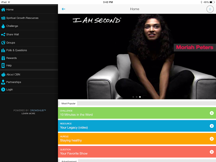Expand the 10 Minutes in the Word chevron
Viewport: 216px width, 162px height.
tap(212, 113)
